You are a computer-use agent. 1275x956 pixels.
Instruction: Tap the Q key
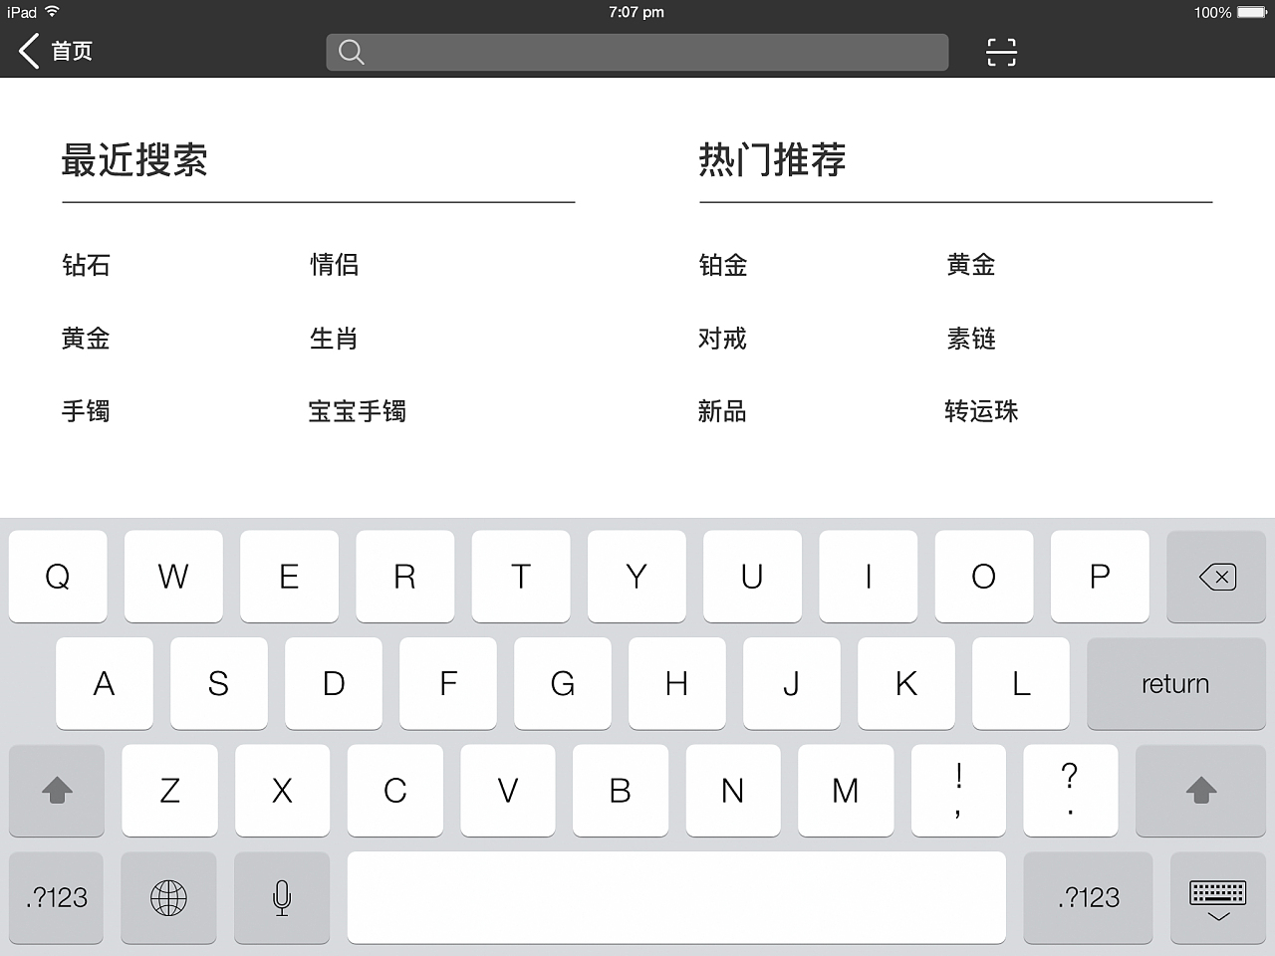58,577
